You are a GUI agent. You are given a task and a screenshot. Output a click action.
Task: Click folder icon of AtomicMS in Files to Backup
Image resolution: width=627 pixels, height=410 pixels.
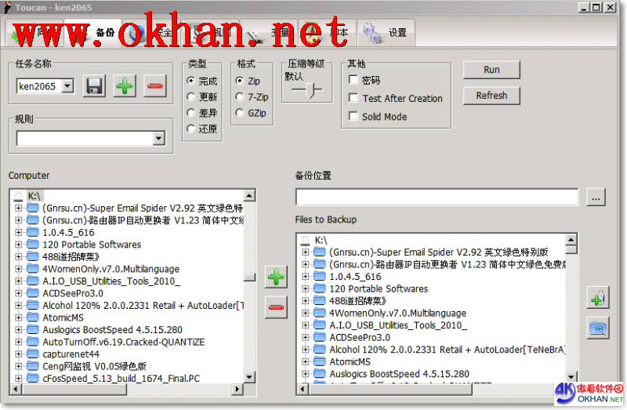320,361
